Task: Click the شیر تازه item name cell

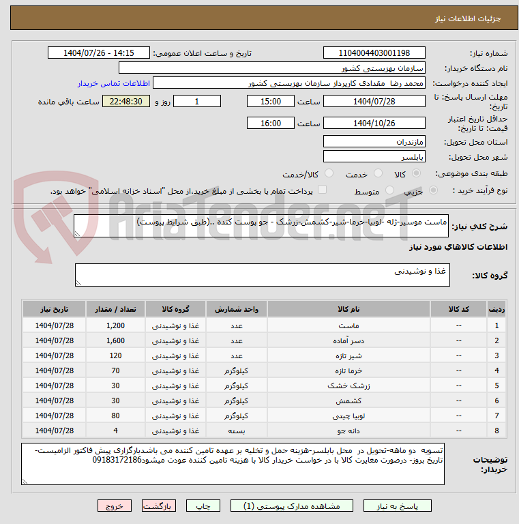Action: (x=349, y=355)
